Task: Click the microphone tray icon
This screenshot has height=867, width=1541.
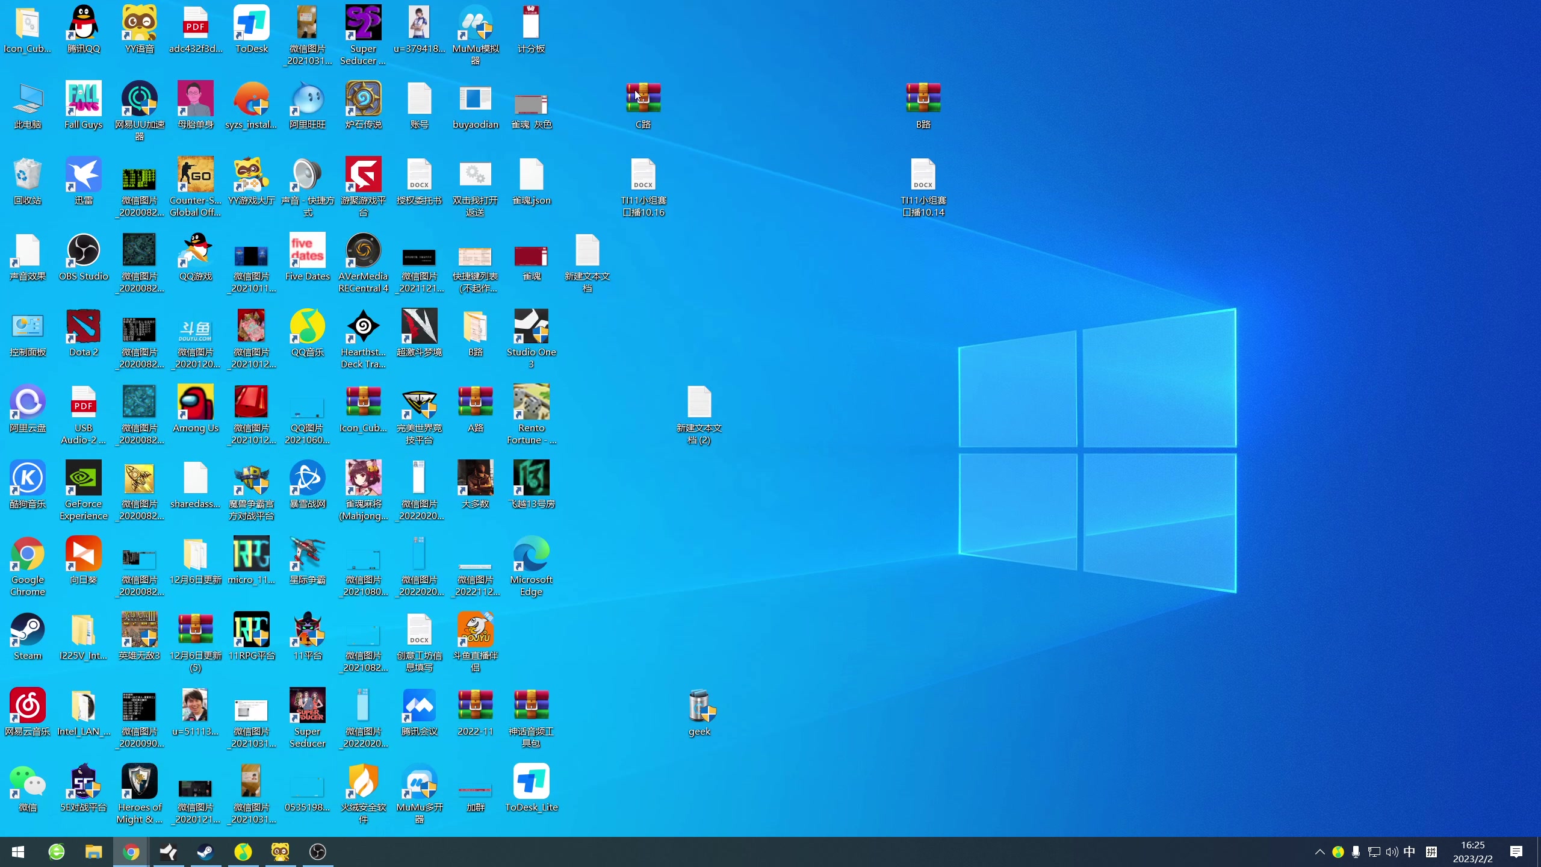Action: click(1356, 852)
